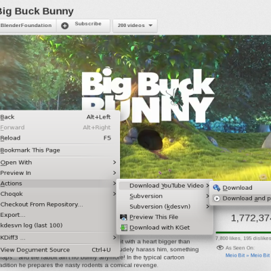This screenshot has width=271, height=271.
Task: Choose Bookmark This Page
Action: [59, 150]
